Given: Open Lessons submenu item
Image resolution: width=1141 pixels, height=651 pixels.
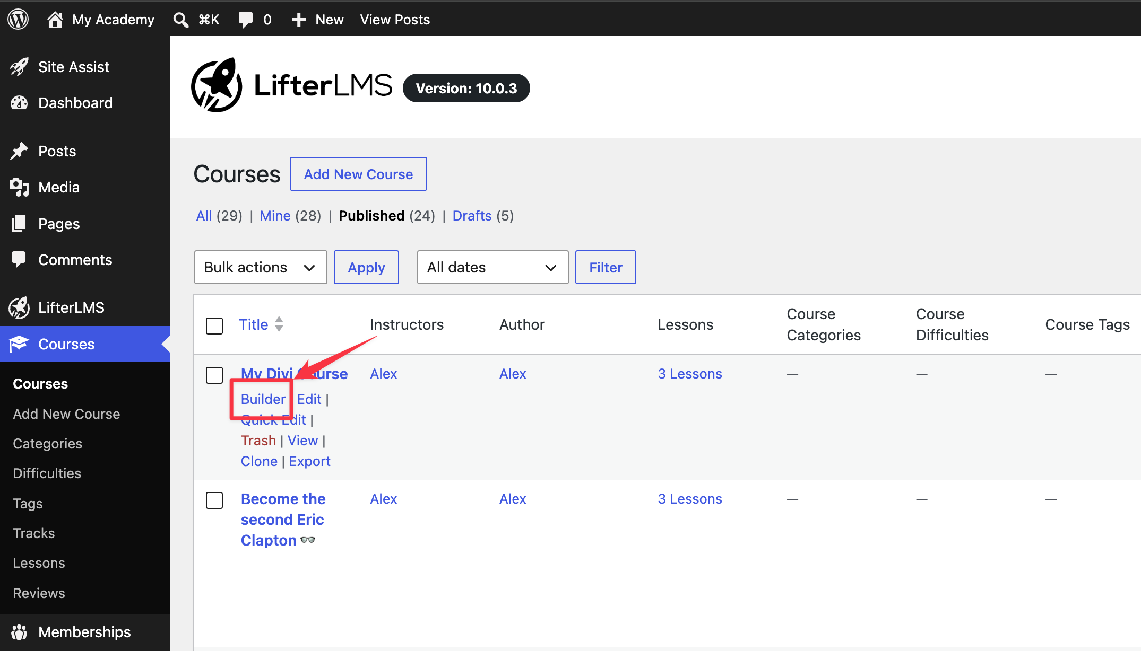Looking at the screenshot, I should click(39, 563).
